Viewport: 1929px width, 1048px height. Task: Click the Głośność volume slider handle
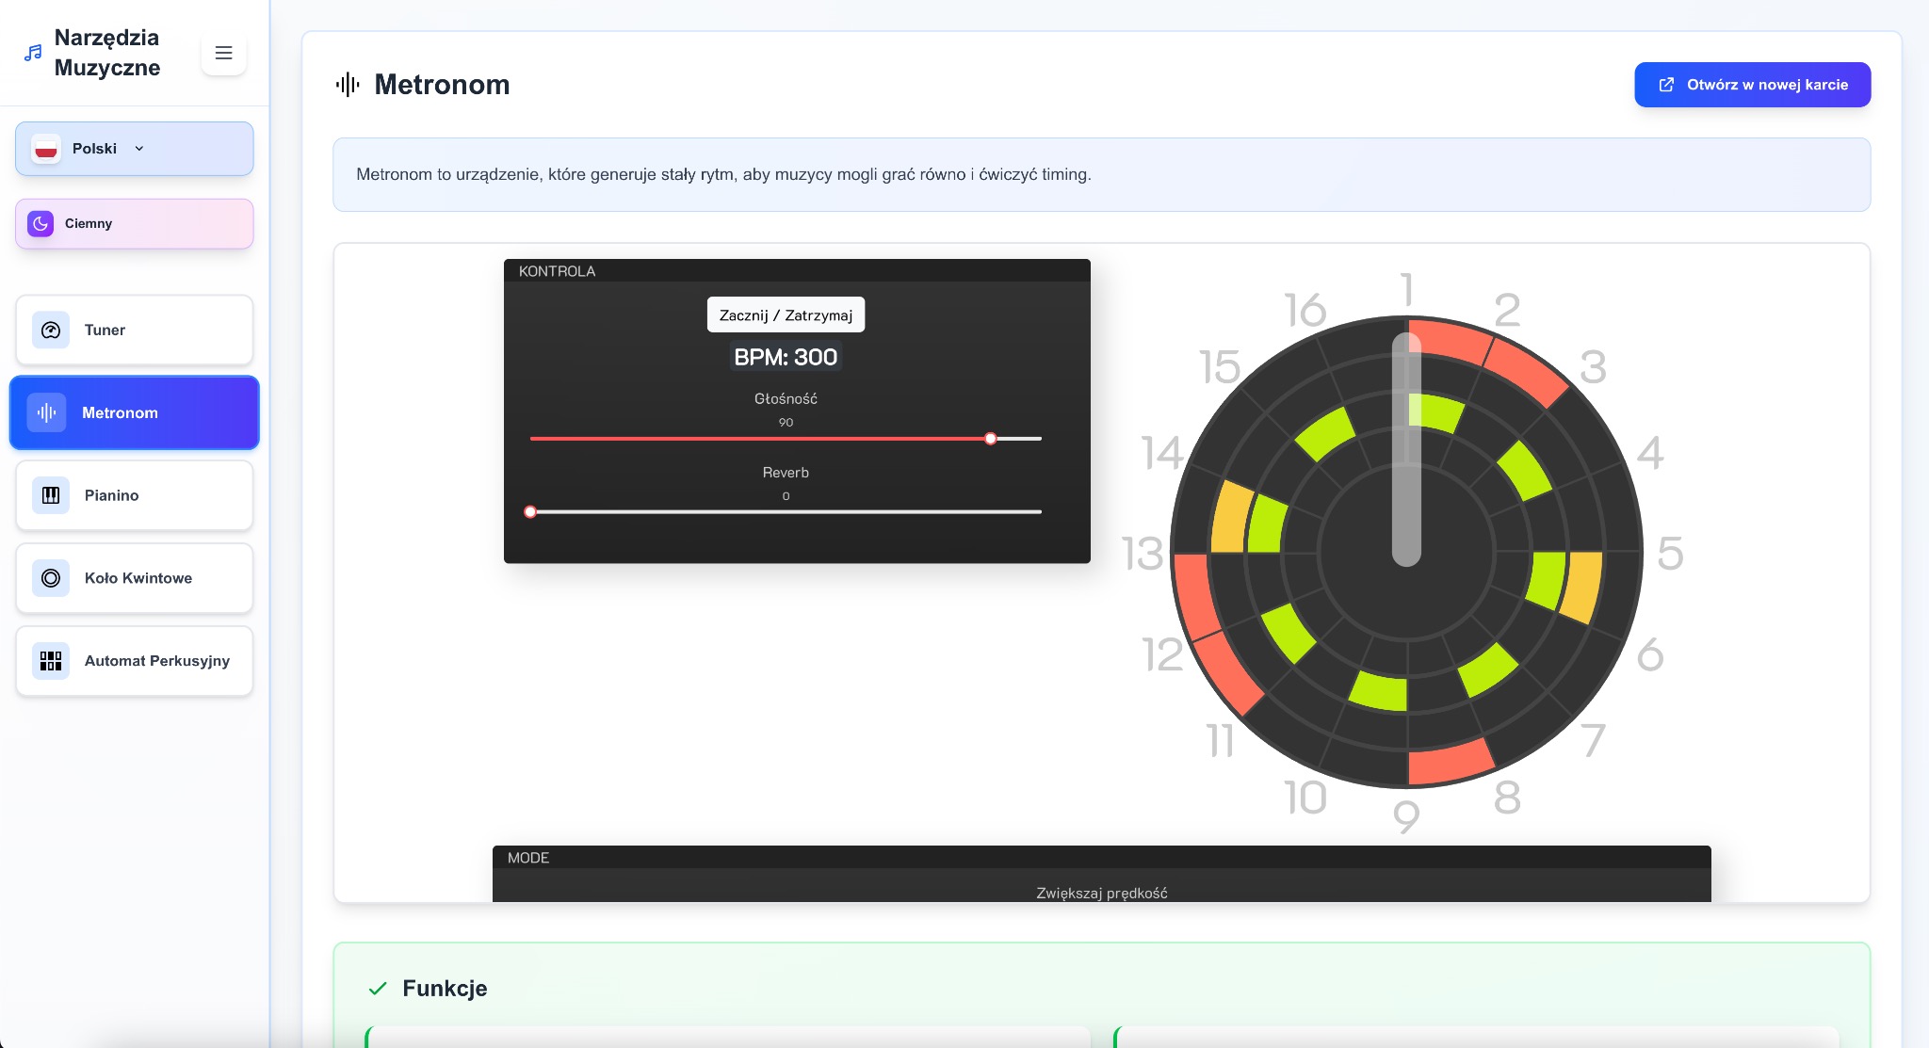pos(990,439)
